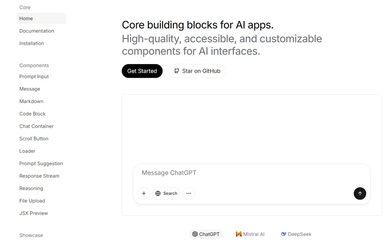Open the Response Stream component page
This screenshot has height=250, width=388.
[x=39, y=176]
